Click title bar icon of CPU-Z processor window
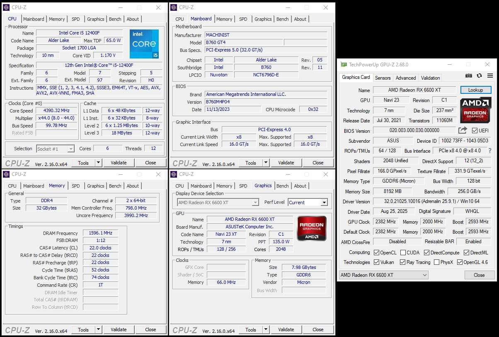Viewport: 499px width, 337px height. (6, 7)
